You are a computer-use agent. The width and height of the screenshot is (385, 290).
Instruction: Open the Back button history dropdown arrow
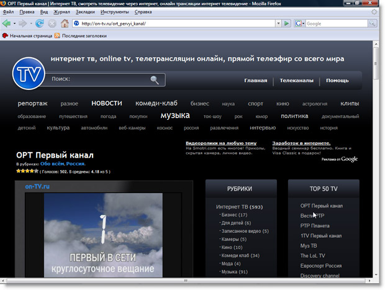14,24
